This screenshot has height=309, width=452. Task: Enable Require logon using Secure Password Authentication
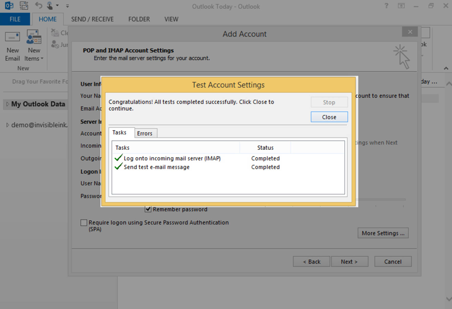click(x=84, y=222)
